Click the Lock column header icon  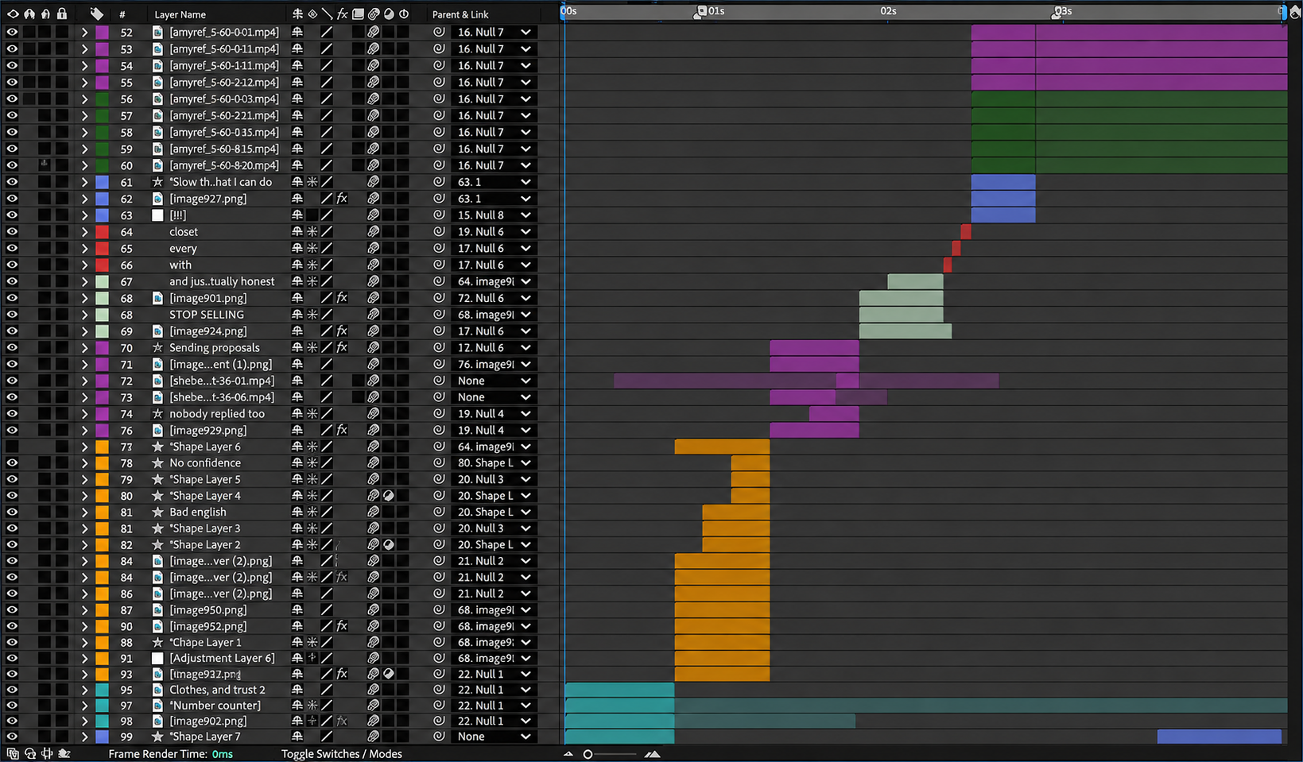pos(62,14)
